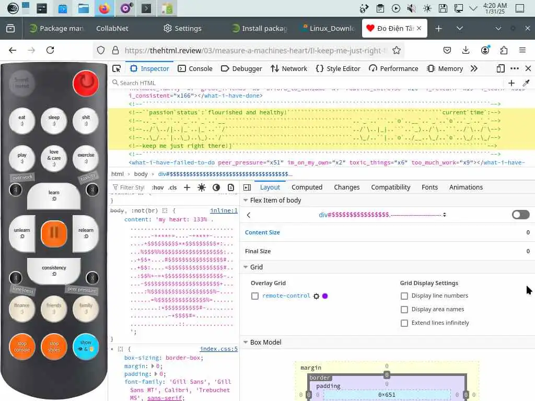Activate the element picker icon in devtools
The image size is (535, 401).
point(117,68)
